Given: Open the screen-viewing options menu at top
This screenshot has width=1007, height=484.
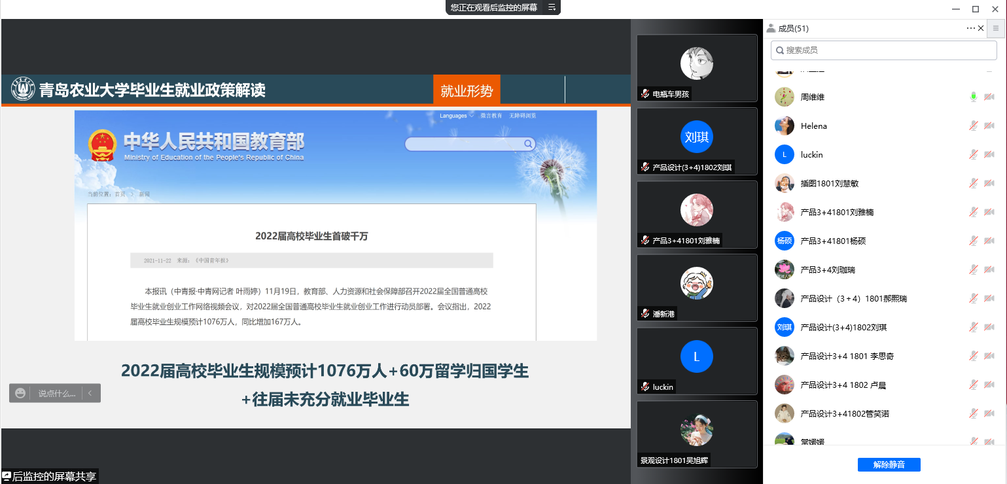Looking at the screenshot, I should (x=552, y=7).
